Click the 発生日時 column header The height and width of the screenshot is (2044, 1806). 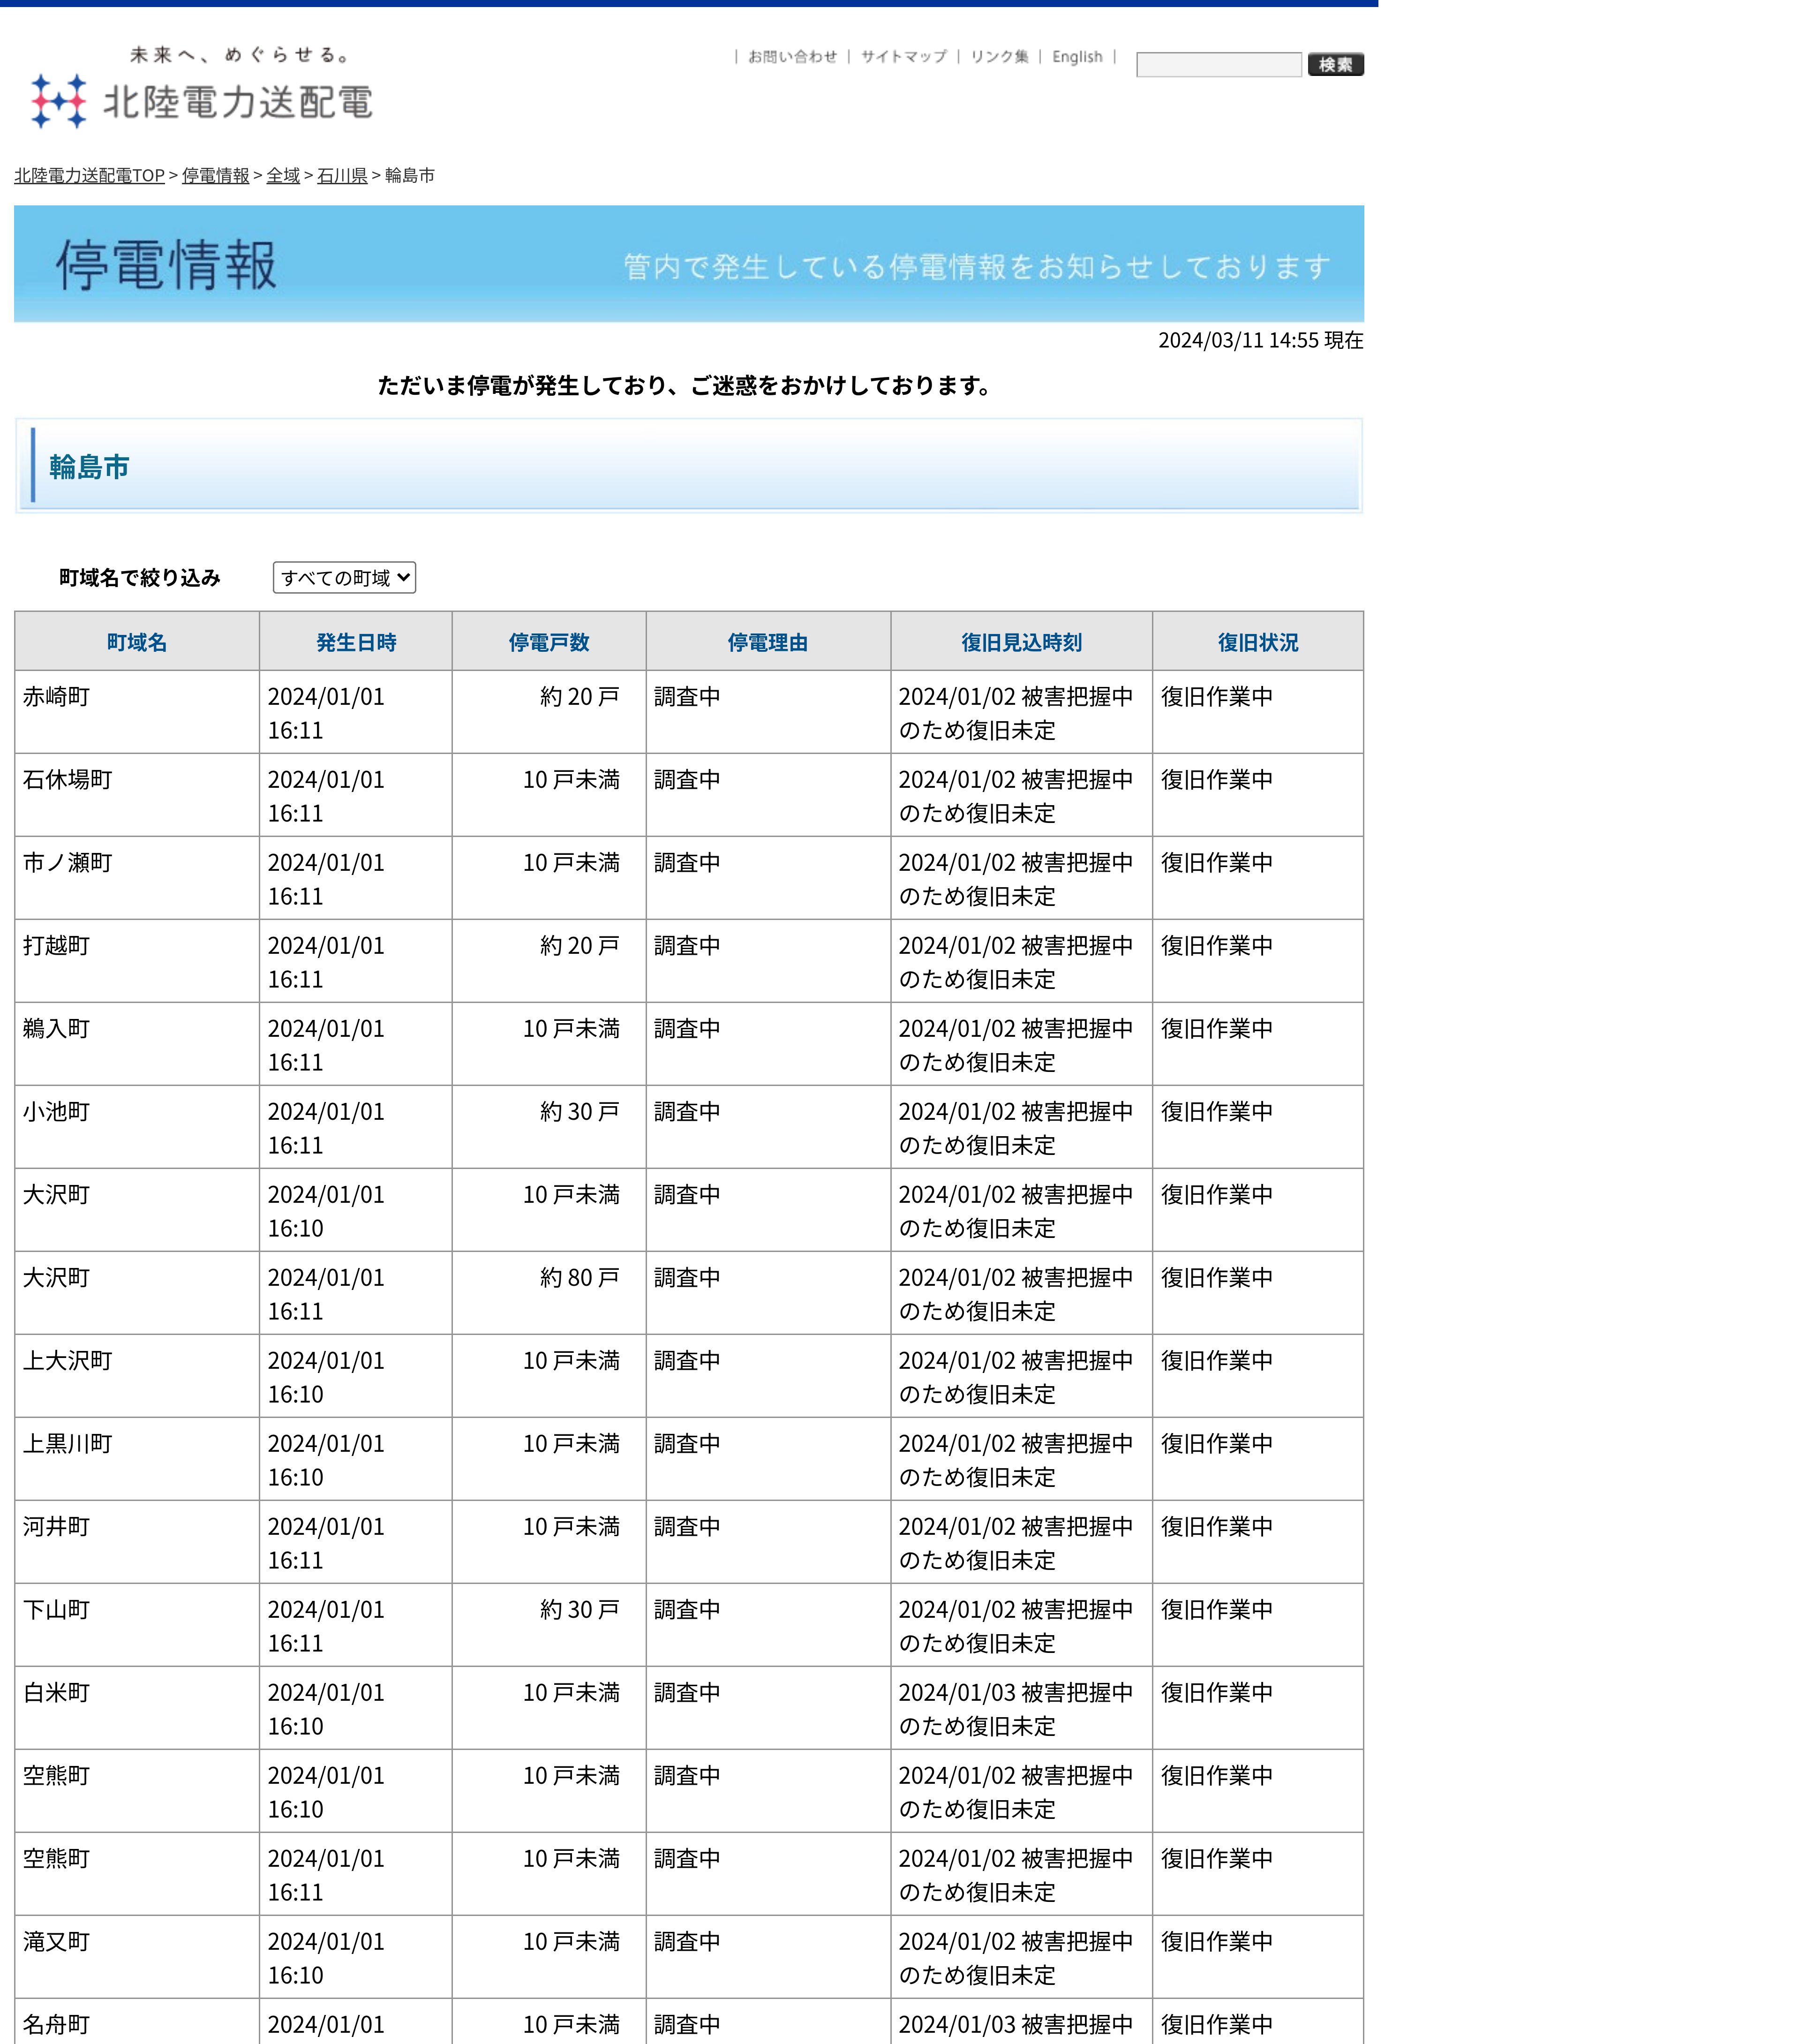pos(356,642)
